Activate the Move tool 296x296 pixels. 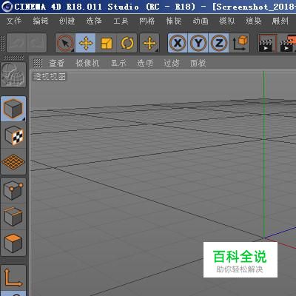coord(86,43)
